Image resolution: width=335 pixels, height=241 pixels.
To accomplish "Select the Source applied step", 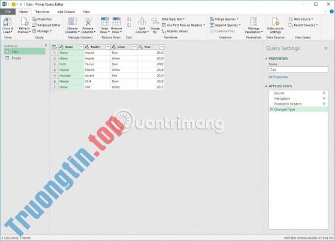I will point(298,93).
